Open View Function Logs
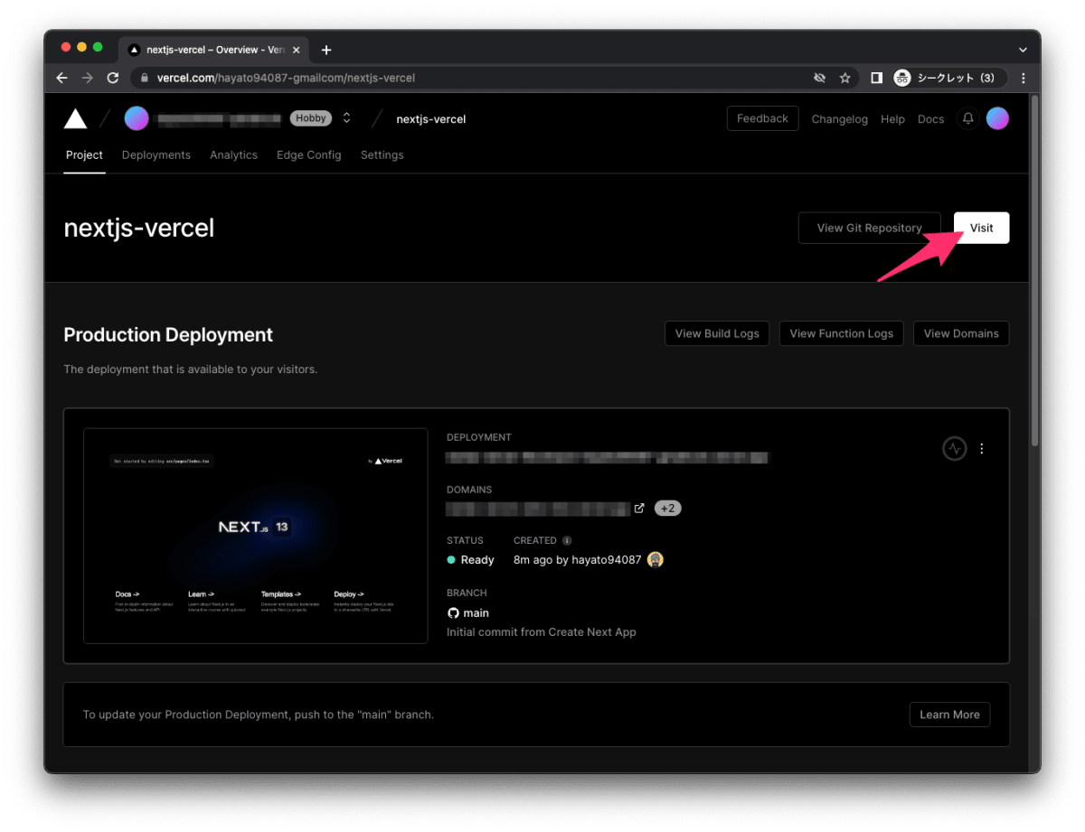Screen dimensions: 1085x832 tap(841, 333)
